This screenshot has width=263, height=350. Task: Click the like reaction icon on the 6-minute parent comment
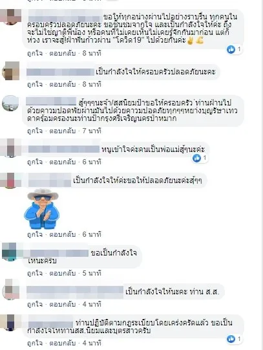tap(196, 159)
